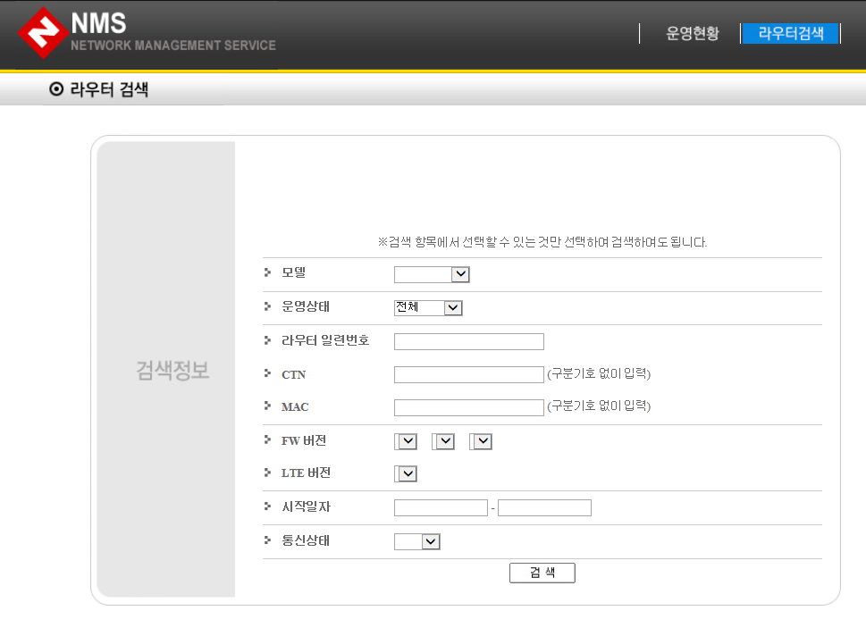Click the 라우터 검색 page heading
Screen dimensions: 866x636
click(109, 89)
